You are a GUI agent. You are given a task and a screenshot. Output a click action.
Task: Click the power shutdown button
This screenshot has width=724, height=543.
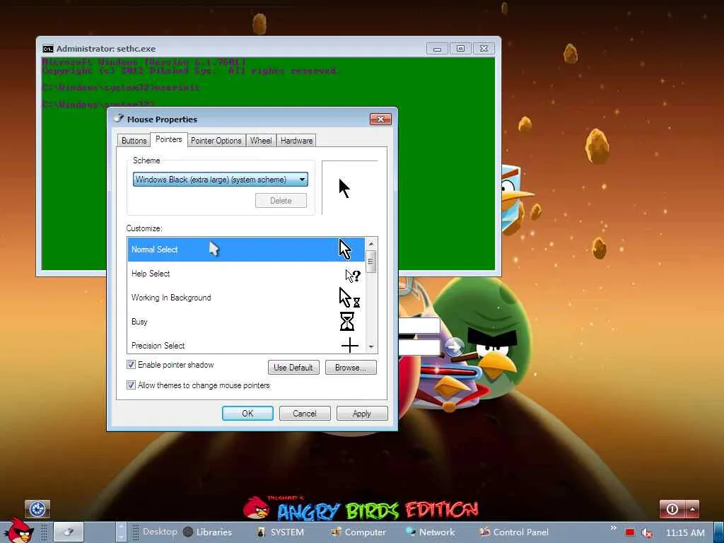[x=672, y=509]
